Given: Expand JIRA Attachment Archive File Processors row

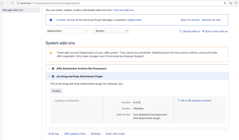Looking at the screenshot, I should click(x=49, y=69).
